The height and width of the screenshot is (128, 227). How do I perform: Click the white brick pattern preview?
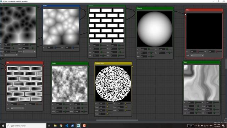[106, 26]
